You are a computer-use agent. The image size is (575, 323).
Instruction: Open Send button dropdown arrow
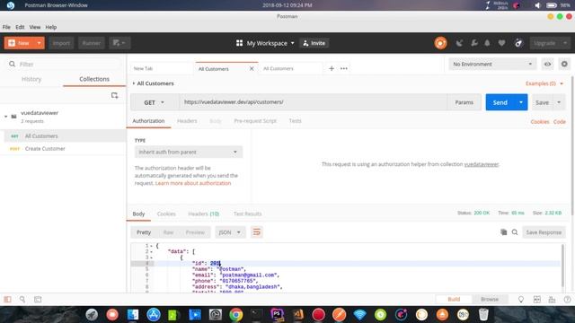[521, 102]
